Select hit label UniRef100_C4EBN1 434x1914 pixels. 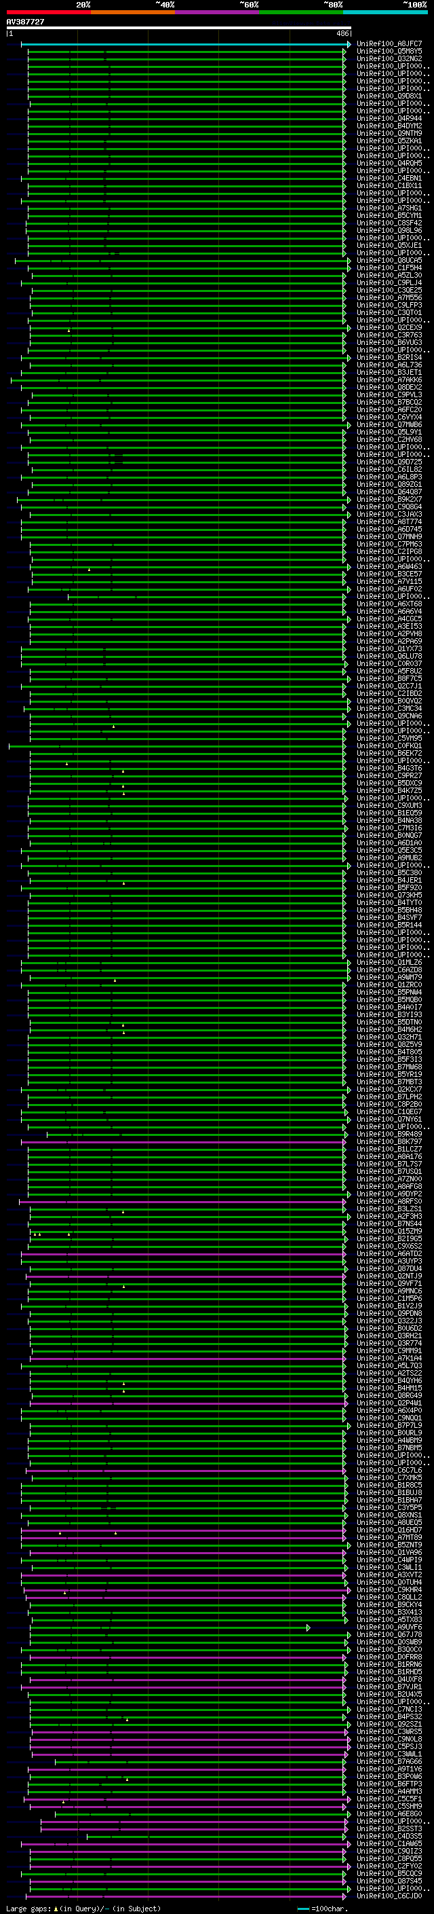389,179
